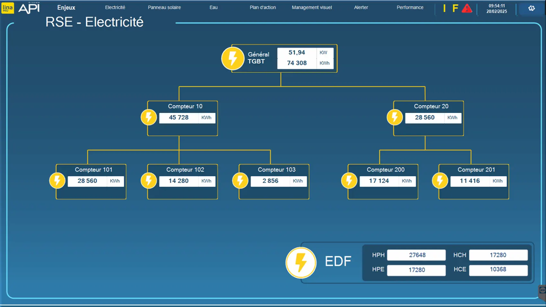Open the settings gear icon
The image size is (546, 307).
coord(532,8)
